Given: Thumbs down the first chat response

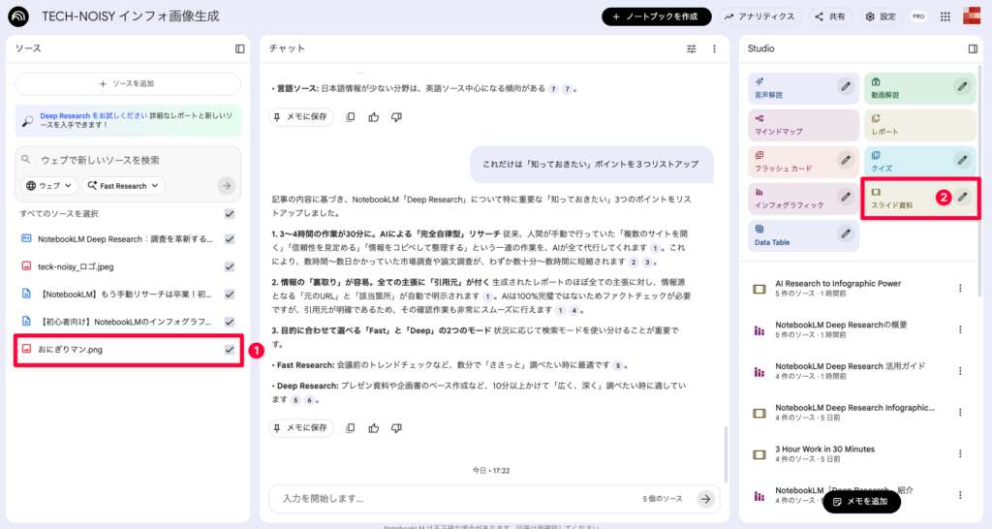Looking at the screenshot, I should [x=396, y=117].
